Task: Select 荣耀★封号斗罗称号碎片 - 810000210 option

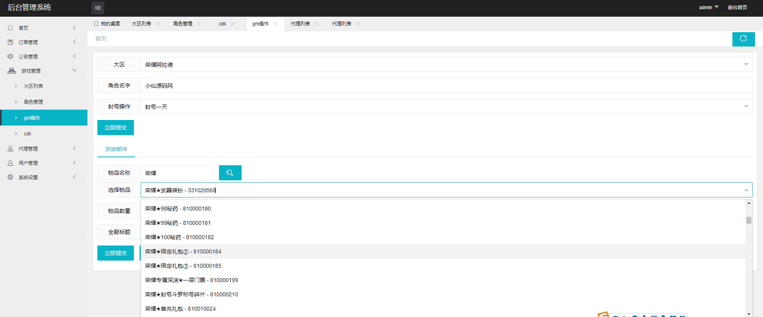Action: (443, 294)
